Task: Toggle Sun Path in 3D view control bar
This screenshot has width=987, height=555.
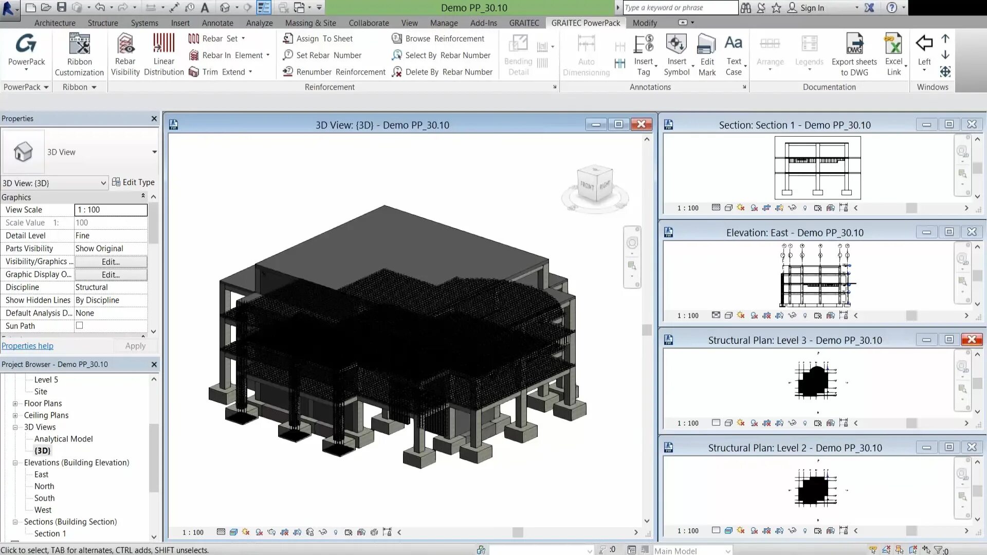Action: coord(246,532)
